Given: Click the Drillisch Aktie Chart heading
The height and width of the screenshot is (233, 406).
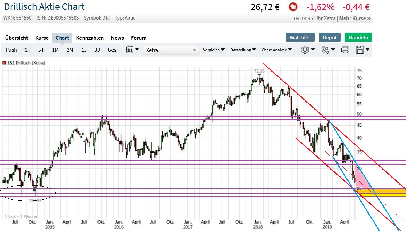Looking at the screenshot, I should point(44,7).
